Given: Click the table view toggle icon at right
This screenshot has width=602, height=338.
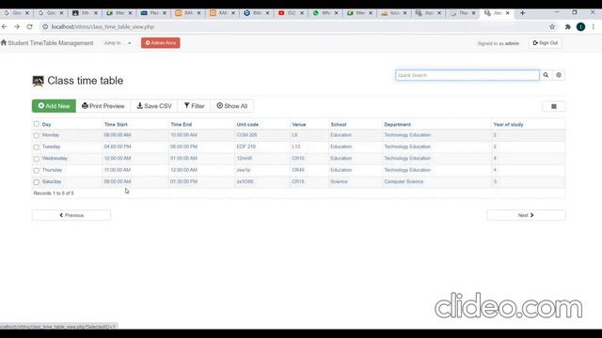Looking at the screenshot, I should tap(554, 106).
